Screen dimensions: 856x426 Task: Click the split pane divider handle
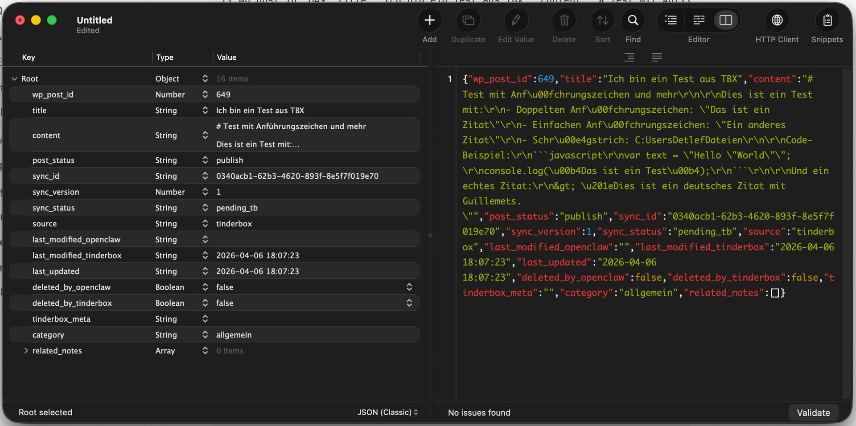pos(431,235)
